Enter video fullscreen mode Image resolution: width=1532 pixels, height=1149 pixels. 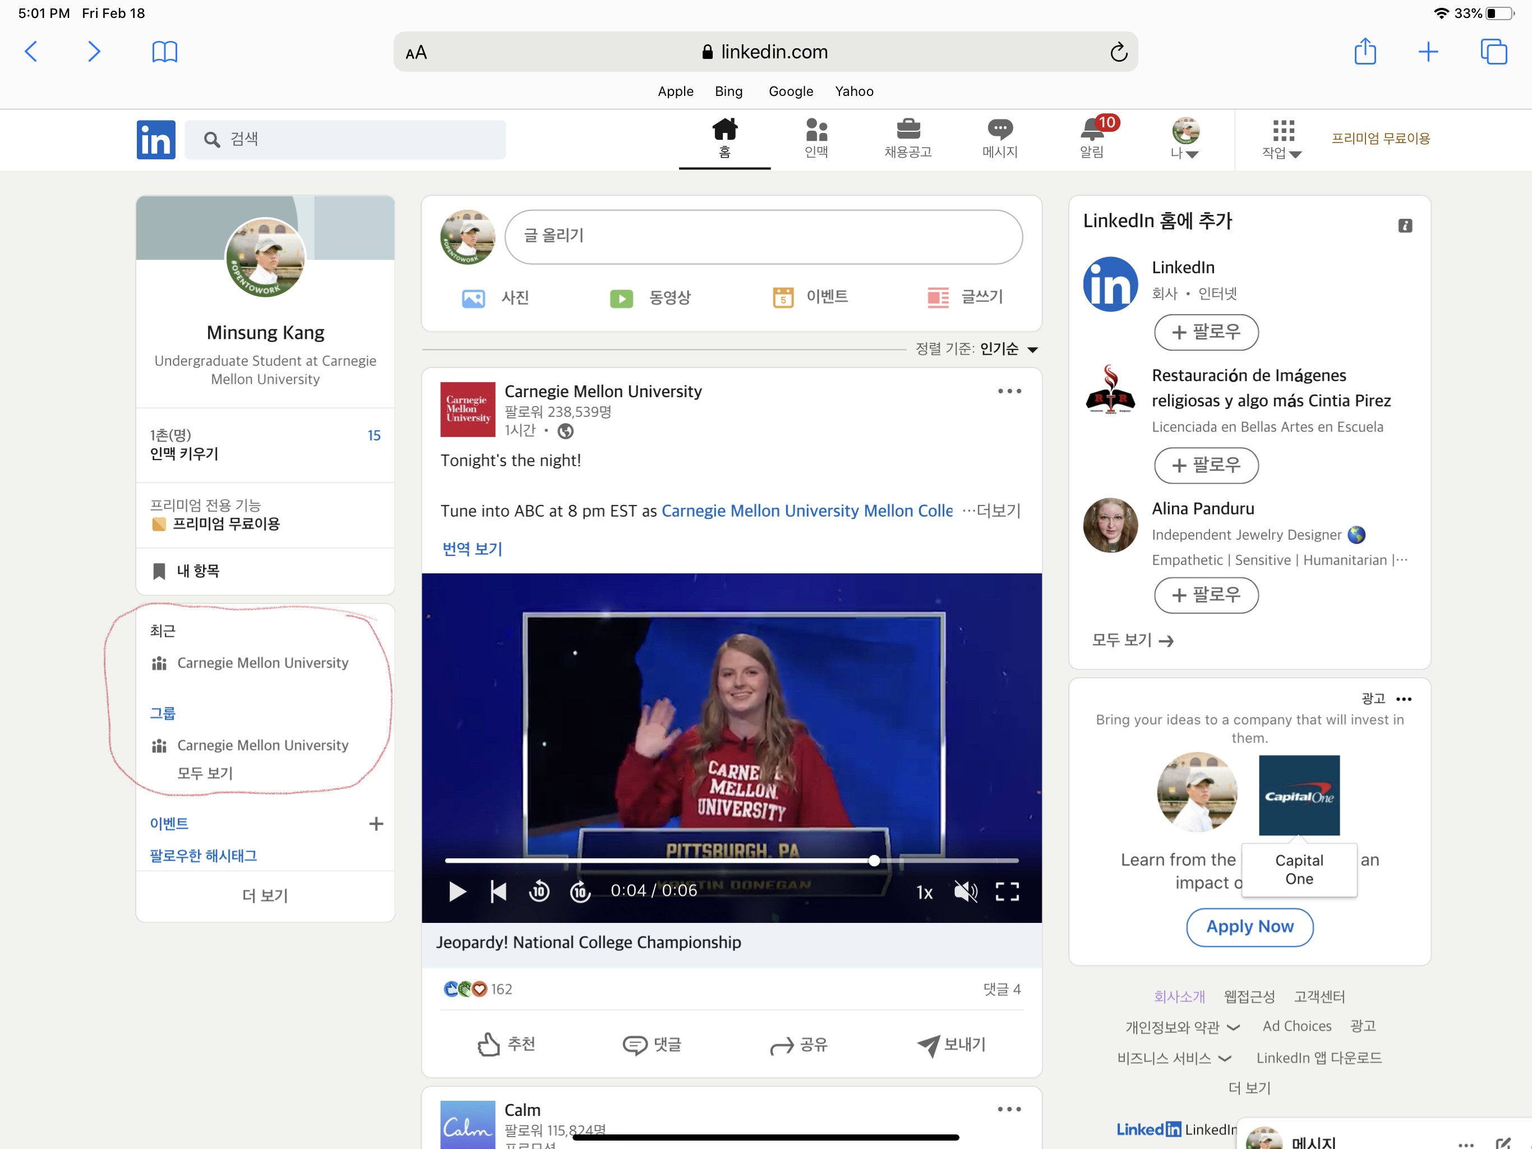click(1007, 891)
